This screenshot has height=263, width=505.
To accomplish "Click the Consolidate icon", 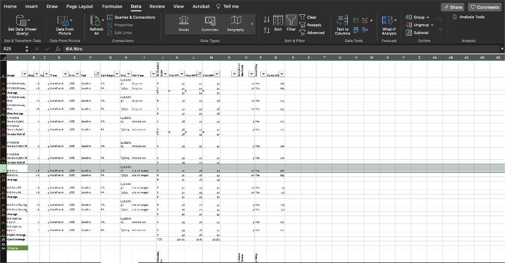I will 365,30.
